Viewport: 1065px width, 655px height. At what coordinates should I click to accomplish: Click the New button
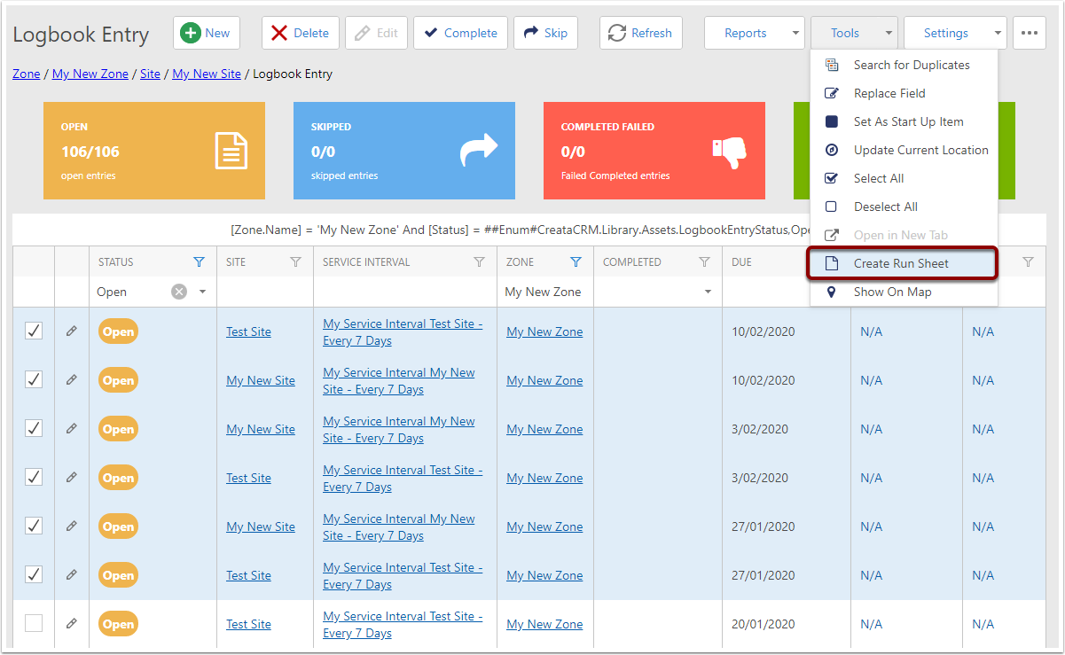click(x=206, y=33)
